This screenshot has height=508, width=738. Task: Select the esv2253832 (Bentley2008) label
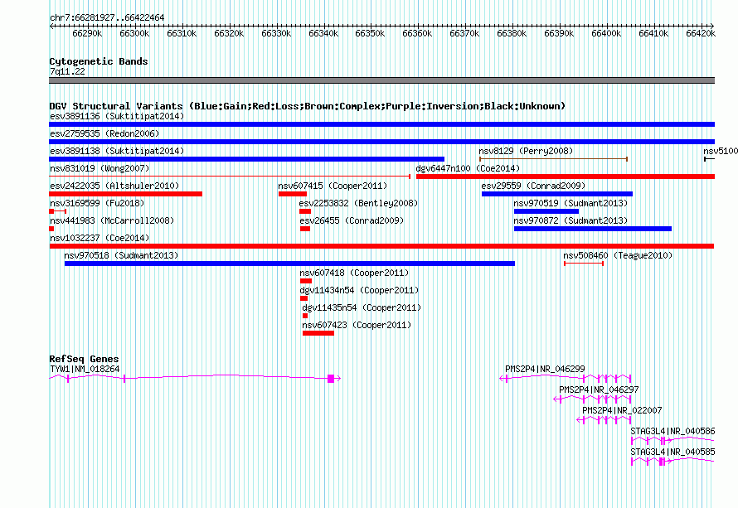359,203
